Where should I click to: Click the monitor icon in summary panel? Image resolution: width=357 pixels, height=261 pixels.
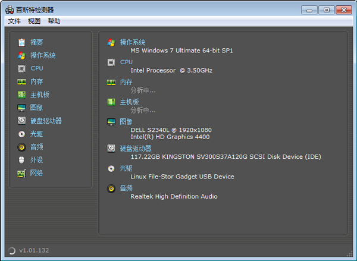click(x=111, y=122)
